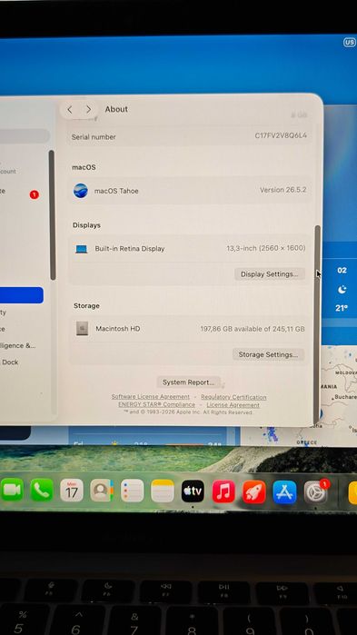Image resolution: width=357 pixels, height=635 pixels.
Task: Click the serial number C17FV2V8Q6L4
Action: (281, 135)
